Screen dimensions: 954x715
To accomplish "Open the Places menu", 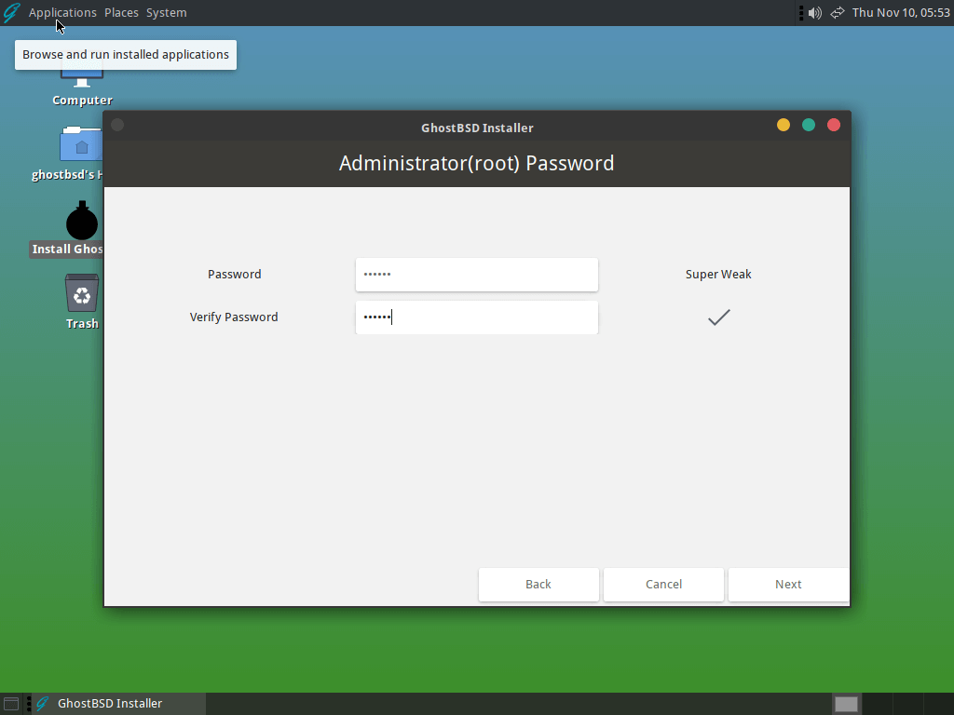I will (121, 12).
